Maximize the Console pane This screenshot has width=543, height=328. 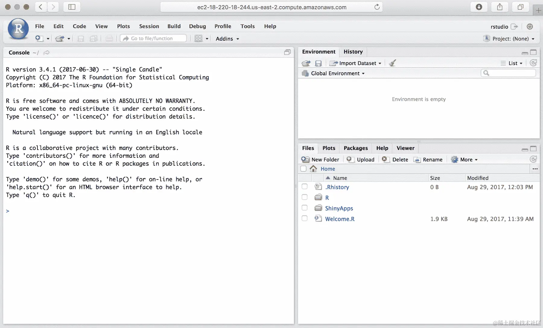coord(287,52)
